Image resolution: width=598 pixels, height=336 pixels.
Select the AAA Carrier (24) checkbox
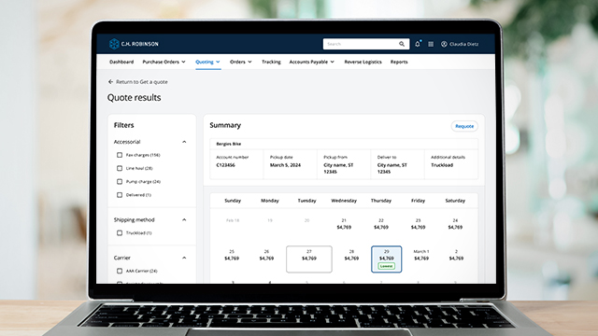pyautogui.click(x=120, y=271)
